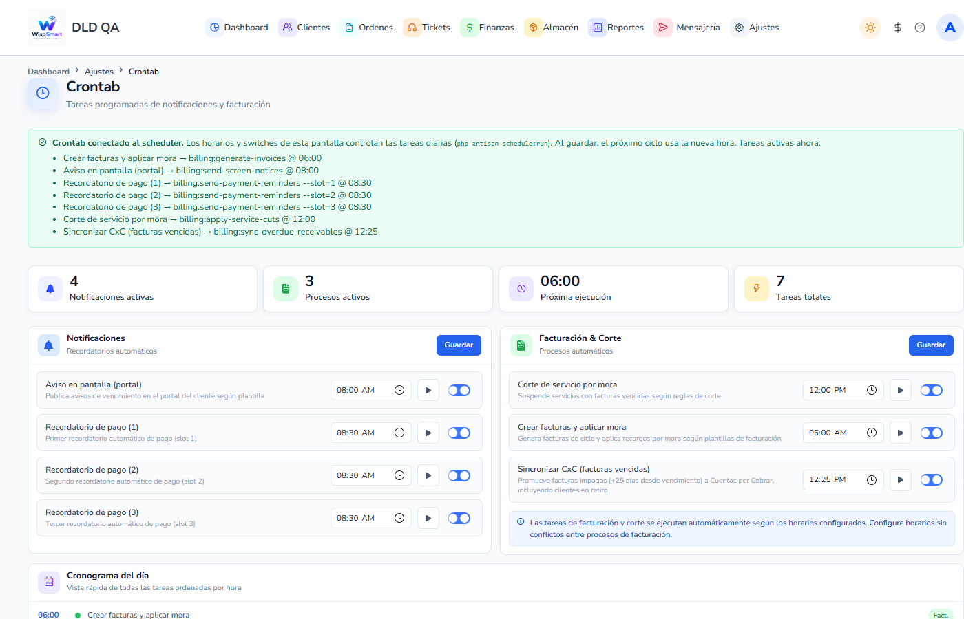Open the Mensajería menu
The image size is (964, 619).
[687, 28]
